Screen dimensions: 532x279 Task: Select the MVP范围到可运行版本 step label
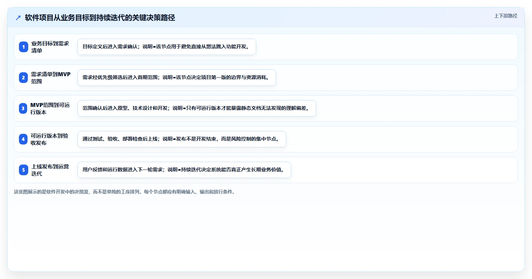[50, 108]
